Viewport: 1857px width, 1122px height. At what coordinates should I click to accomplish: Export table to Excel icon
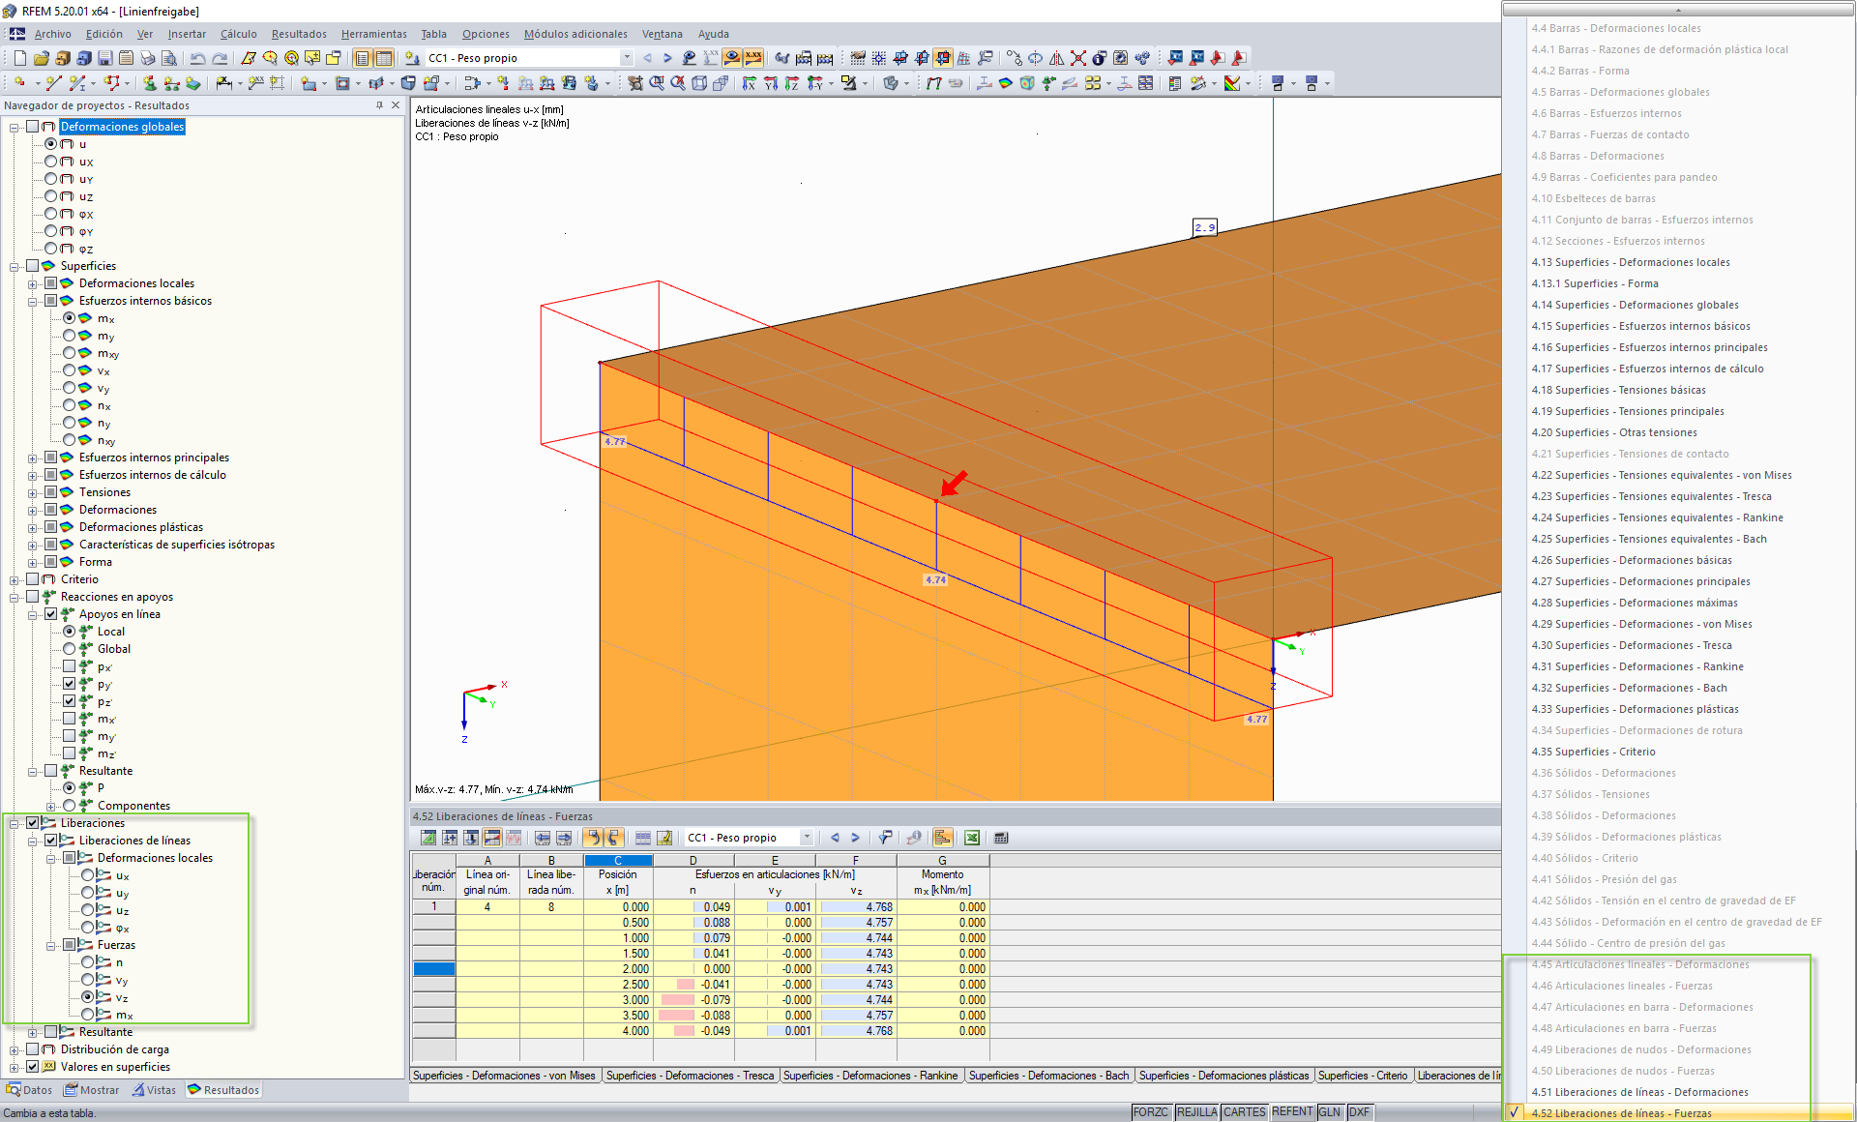(x=972, y=838)
